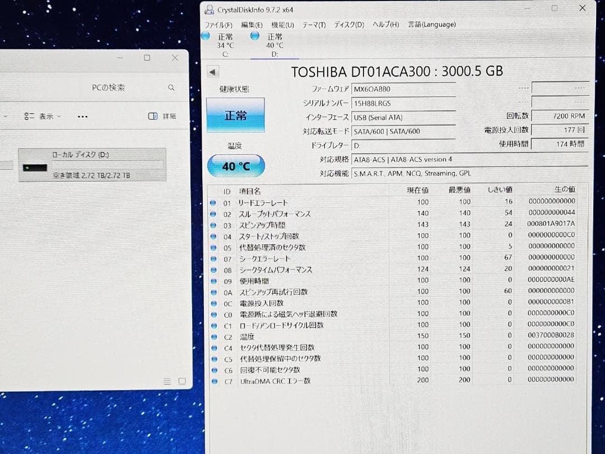Click the status dot for 0A スピンアップ再試行回数
The image size is (605, 454).
(x=213, y=292)
